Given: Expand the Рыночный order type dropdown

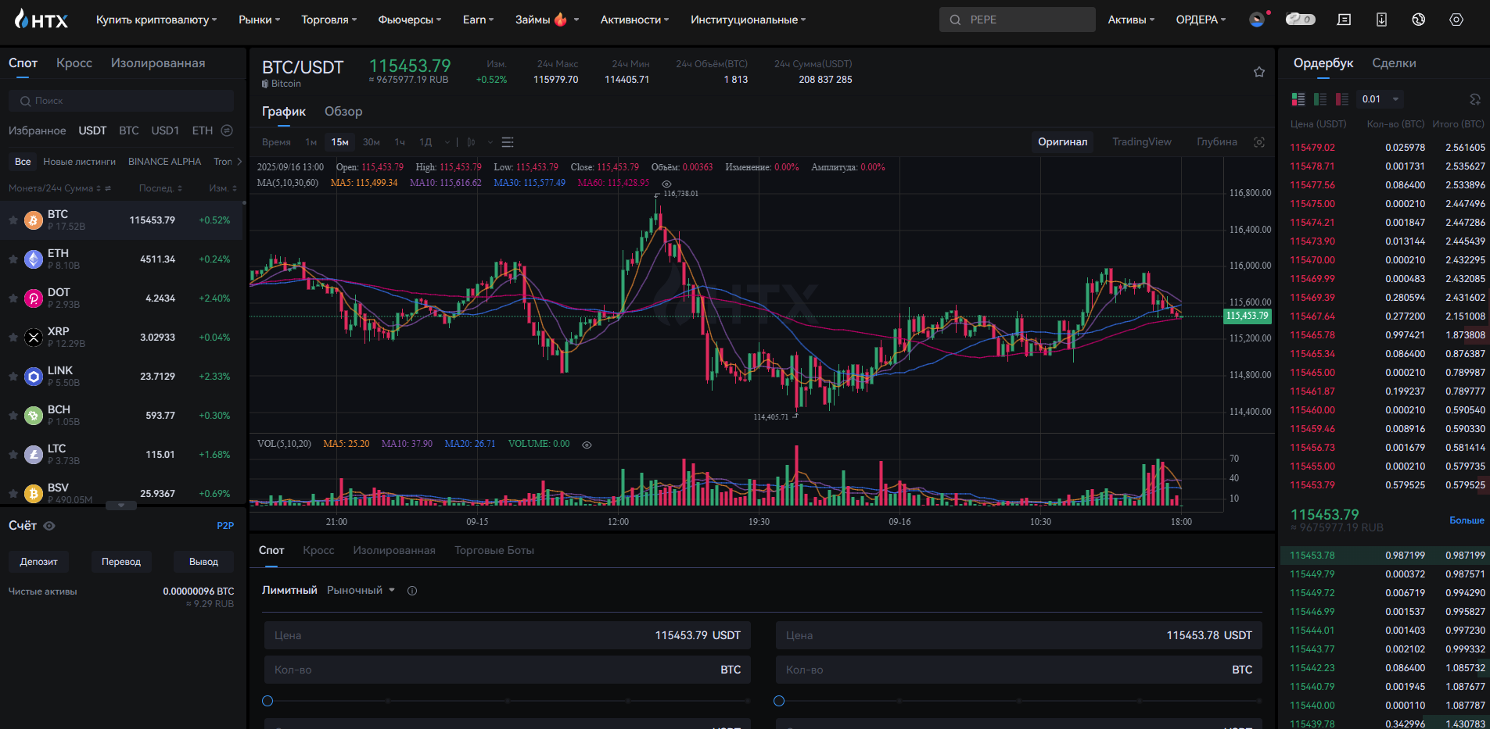Looking at the screenshot, I should click(x=361, y=591).
